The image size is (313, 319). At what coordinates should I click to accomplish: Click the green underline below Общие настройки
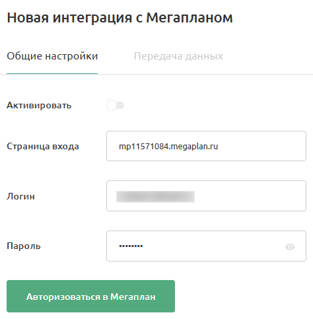coord(52,73)
